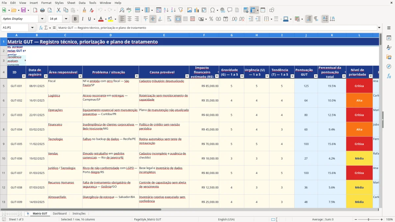The height and width of the screenshot is (222, 395).
Task: Toggle align left
Action: click(x=122, y=19)
